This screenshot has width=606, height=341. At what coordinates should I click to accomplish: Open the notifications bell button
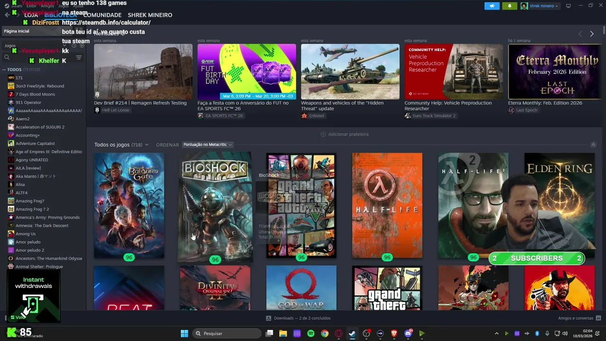click(509, 6)
